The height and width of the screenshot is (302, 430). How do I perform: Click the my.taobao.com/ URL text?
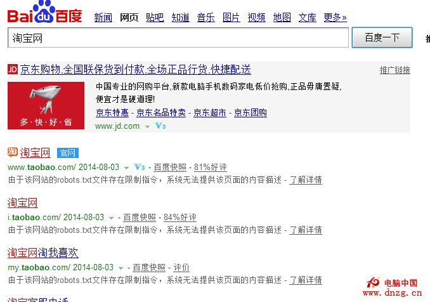(39, 267)
